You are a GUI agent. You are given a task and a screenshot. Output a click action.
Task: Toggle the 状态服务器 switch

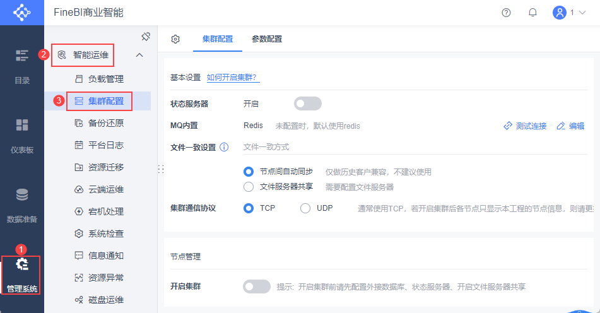[x=307, y=103]
